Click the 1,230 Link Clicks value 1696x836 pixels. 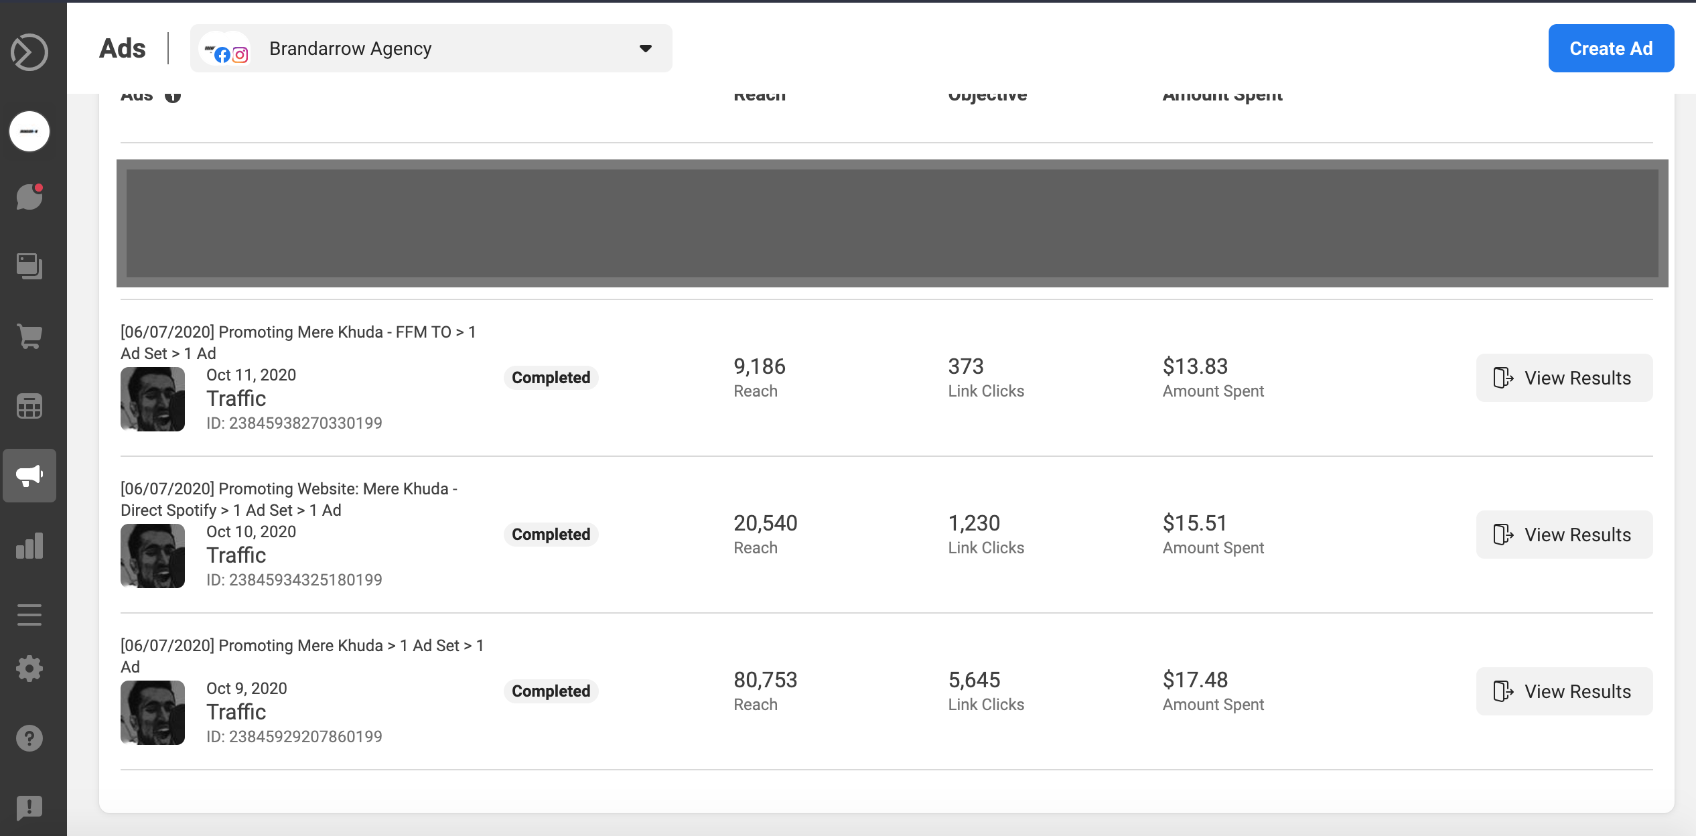(974, 523)
